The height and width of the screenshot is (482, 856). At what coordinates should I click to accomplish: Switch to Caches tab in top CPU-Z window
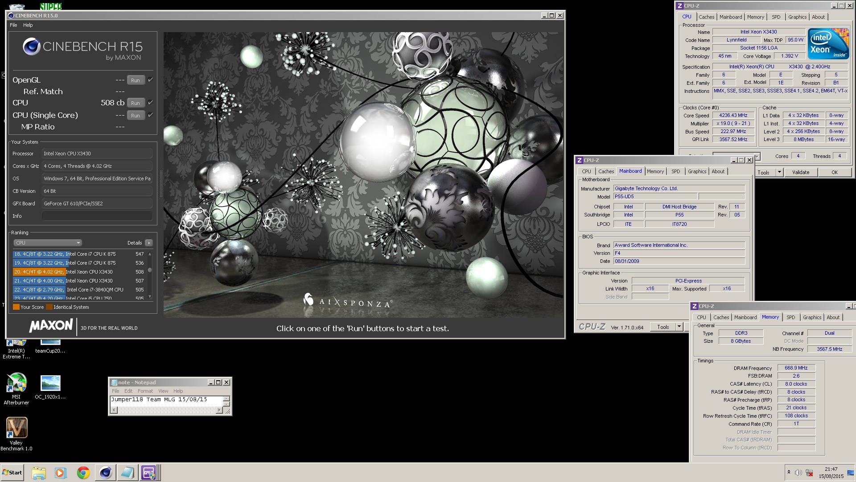pyautogui.click(x=707, y=17)
